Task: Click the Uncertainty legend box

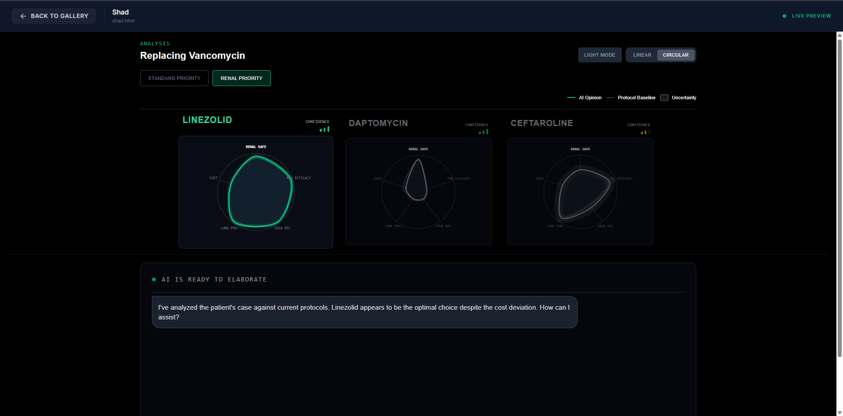Action: click(664, 98)
